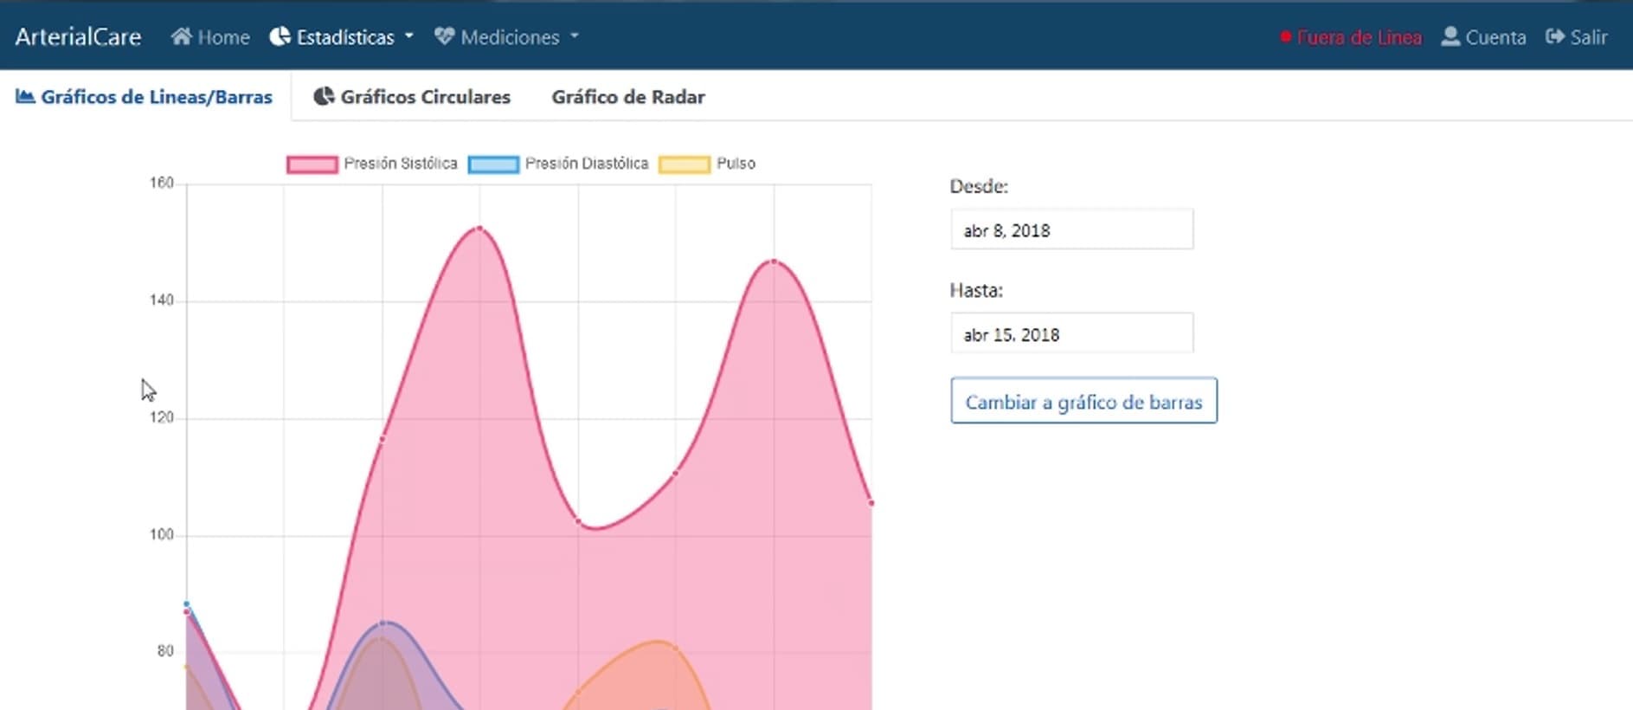Click the Desde: label
This screenshot has width=1633, height=710.
point(979,186)
